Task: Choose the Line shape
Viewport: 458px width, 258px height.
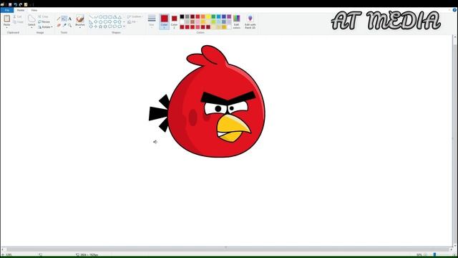Action: coord(91,17)
